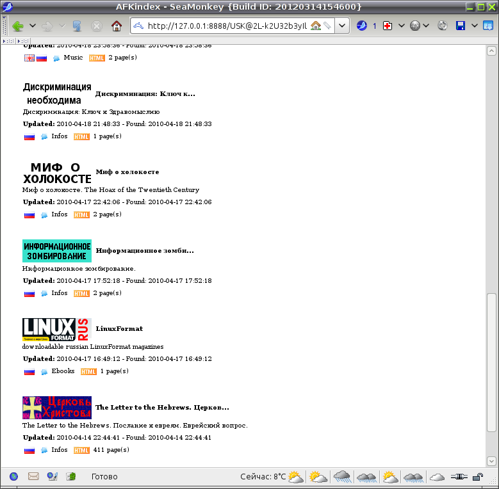Go to the home page icon
Image resolution: width=499 pixels, height=489 pixels.
tap(117, 26)
